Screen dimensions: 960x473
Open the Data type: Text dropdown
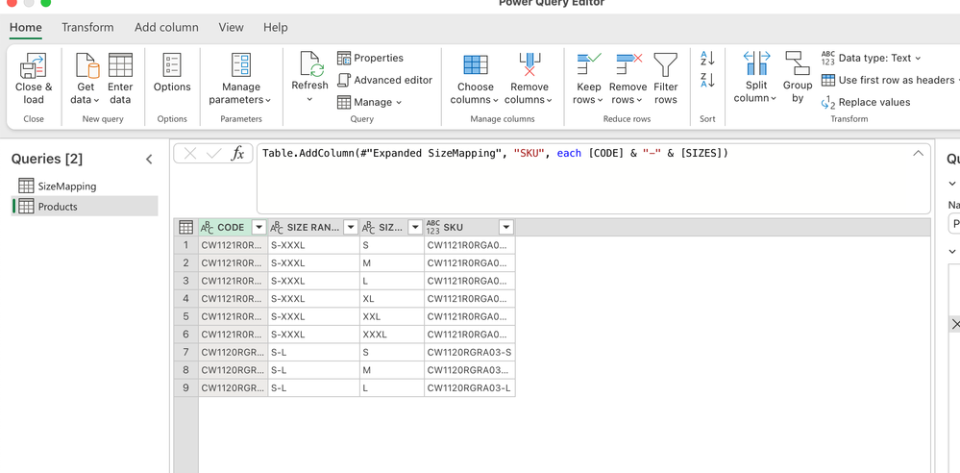pos(872,58)
